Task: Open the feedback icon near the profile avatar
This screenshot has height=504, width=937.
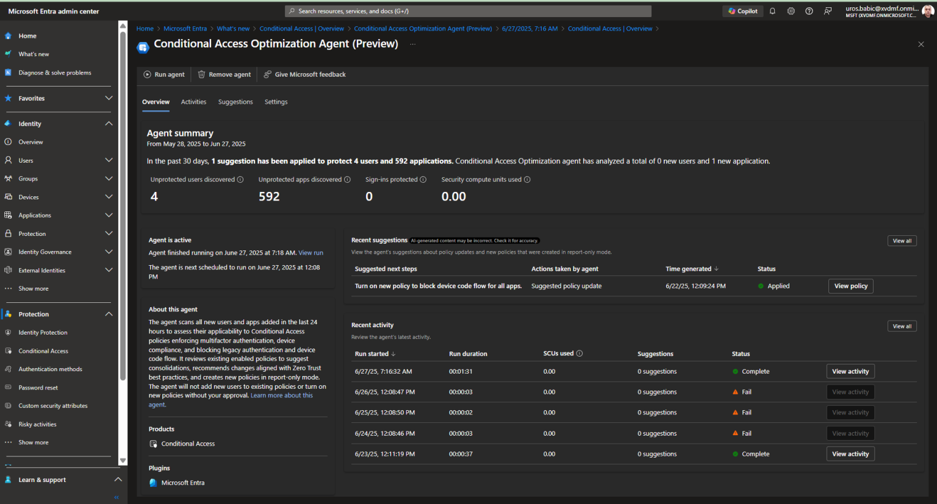Action: tap(827, 10)
